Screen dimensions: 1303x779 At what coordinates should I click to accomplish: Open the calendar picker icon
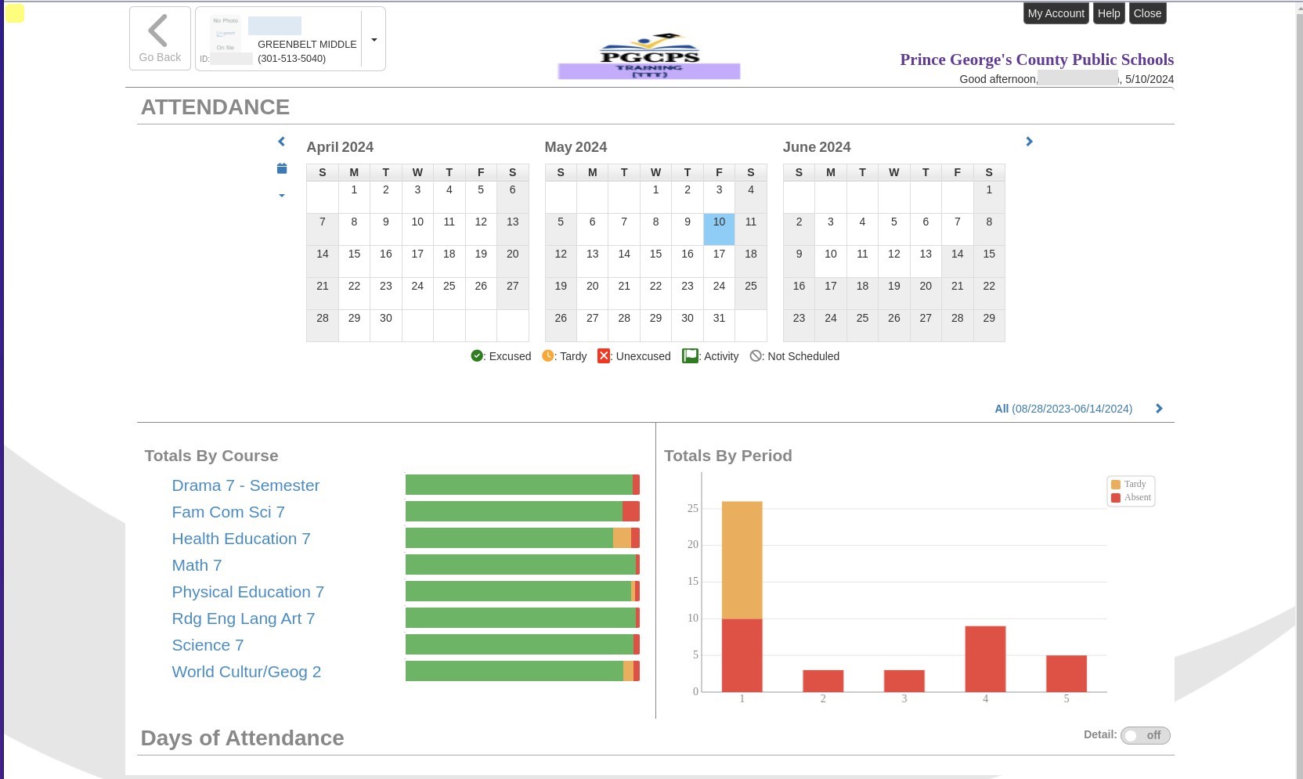click(x=282, y=168)
